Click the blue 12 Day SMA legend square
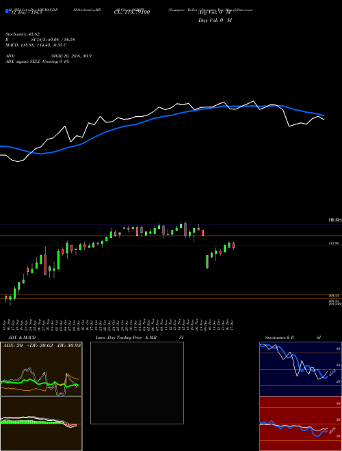The width and height of the screenshot is (342, 451). point(7,12)
